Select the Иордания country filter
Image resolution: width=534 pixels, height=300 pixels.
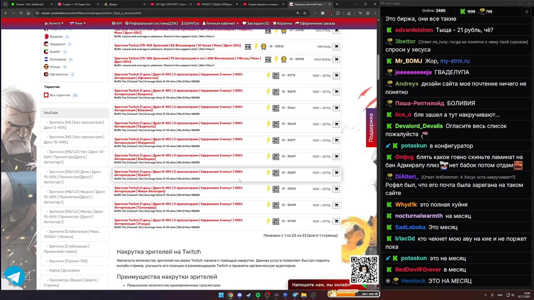point(57,44)
